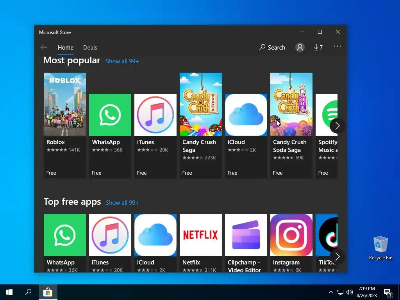The image size is (400, 300).
Task: Switch to the Home tab
Action: tap(66, 47)
